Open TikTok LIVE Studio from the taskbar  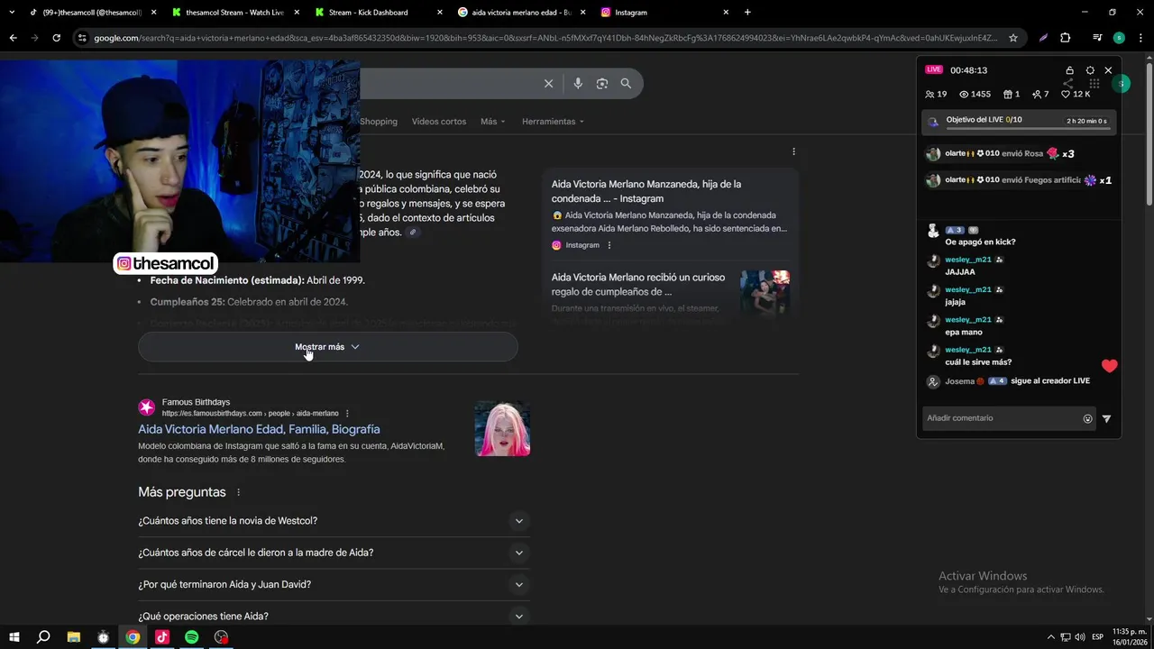coord(162,637)
